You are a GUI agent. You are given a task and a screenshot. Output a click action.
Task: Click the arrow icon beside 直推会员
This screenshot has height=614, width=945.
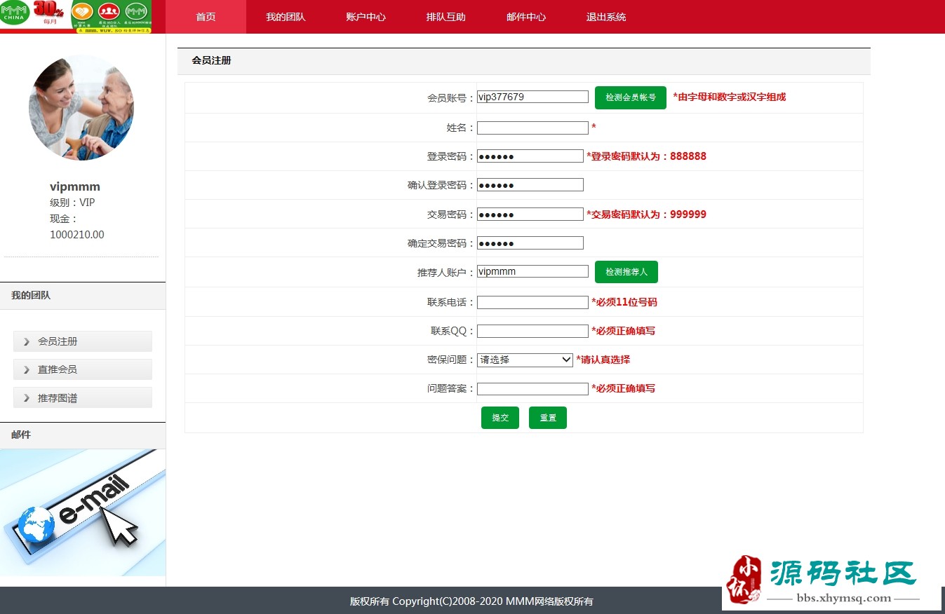coord(27,369)
